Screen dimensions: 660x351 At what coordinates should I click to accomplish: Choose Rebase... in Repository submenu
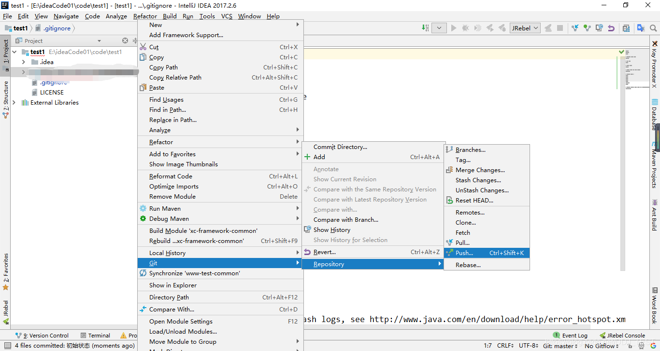[487, 265]
